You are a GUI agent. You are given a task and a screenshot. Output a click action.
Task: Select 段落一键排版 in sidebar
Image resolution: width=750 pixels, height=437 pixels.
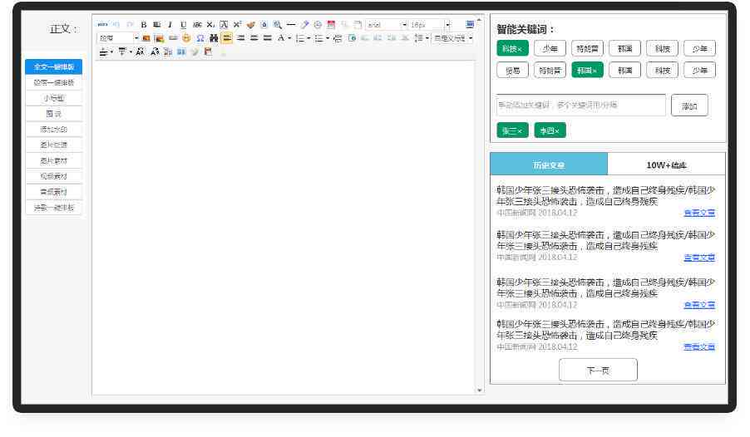pyautogui.click(x=53, y=83)
